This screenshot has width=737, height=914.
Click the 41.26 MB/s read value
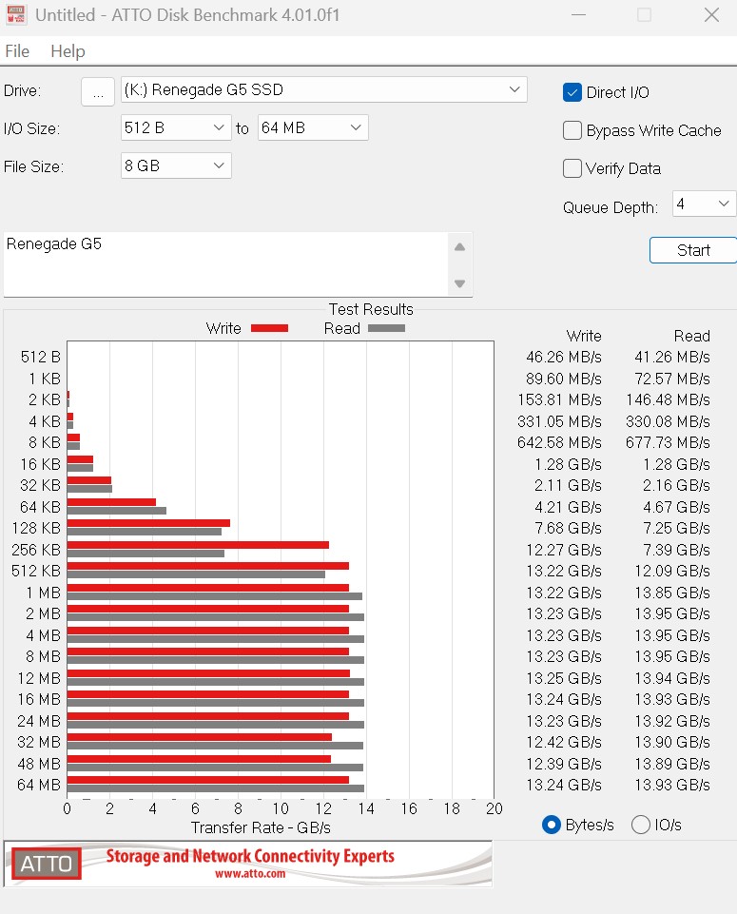[x=671, y=357]
